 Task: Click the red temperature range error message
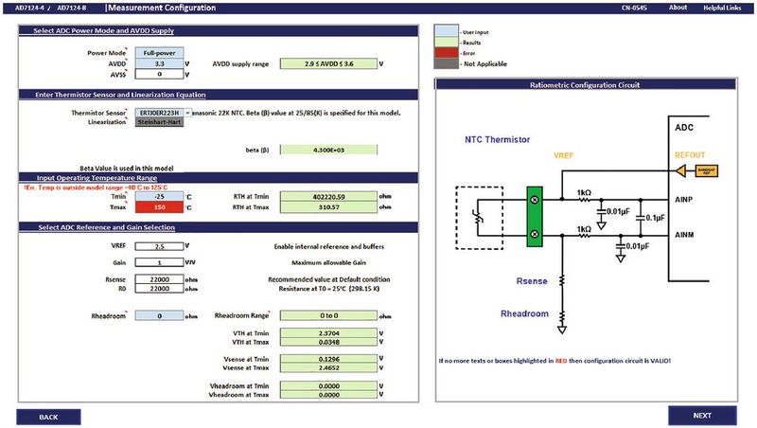coord(96,187)
